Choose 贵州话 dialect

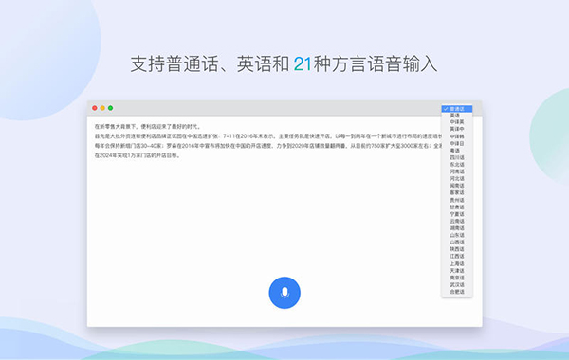457,200
